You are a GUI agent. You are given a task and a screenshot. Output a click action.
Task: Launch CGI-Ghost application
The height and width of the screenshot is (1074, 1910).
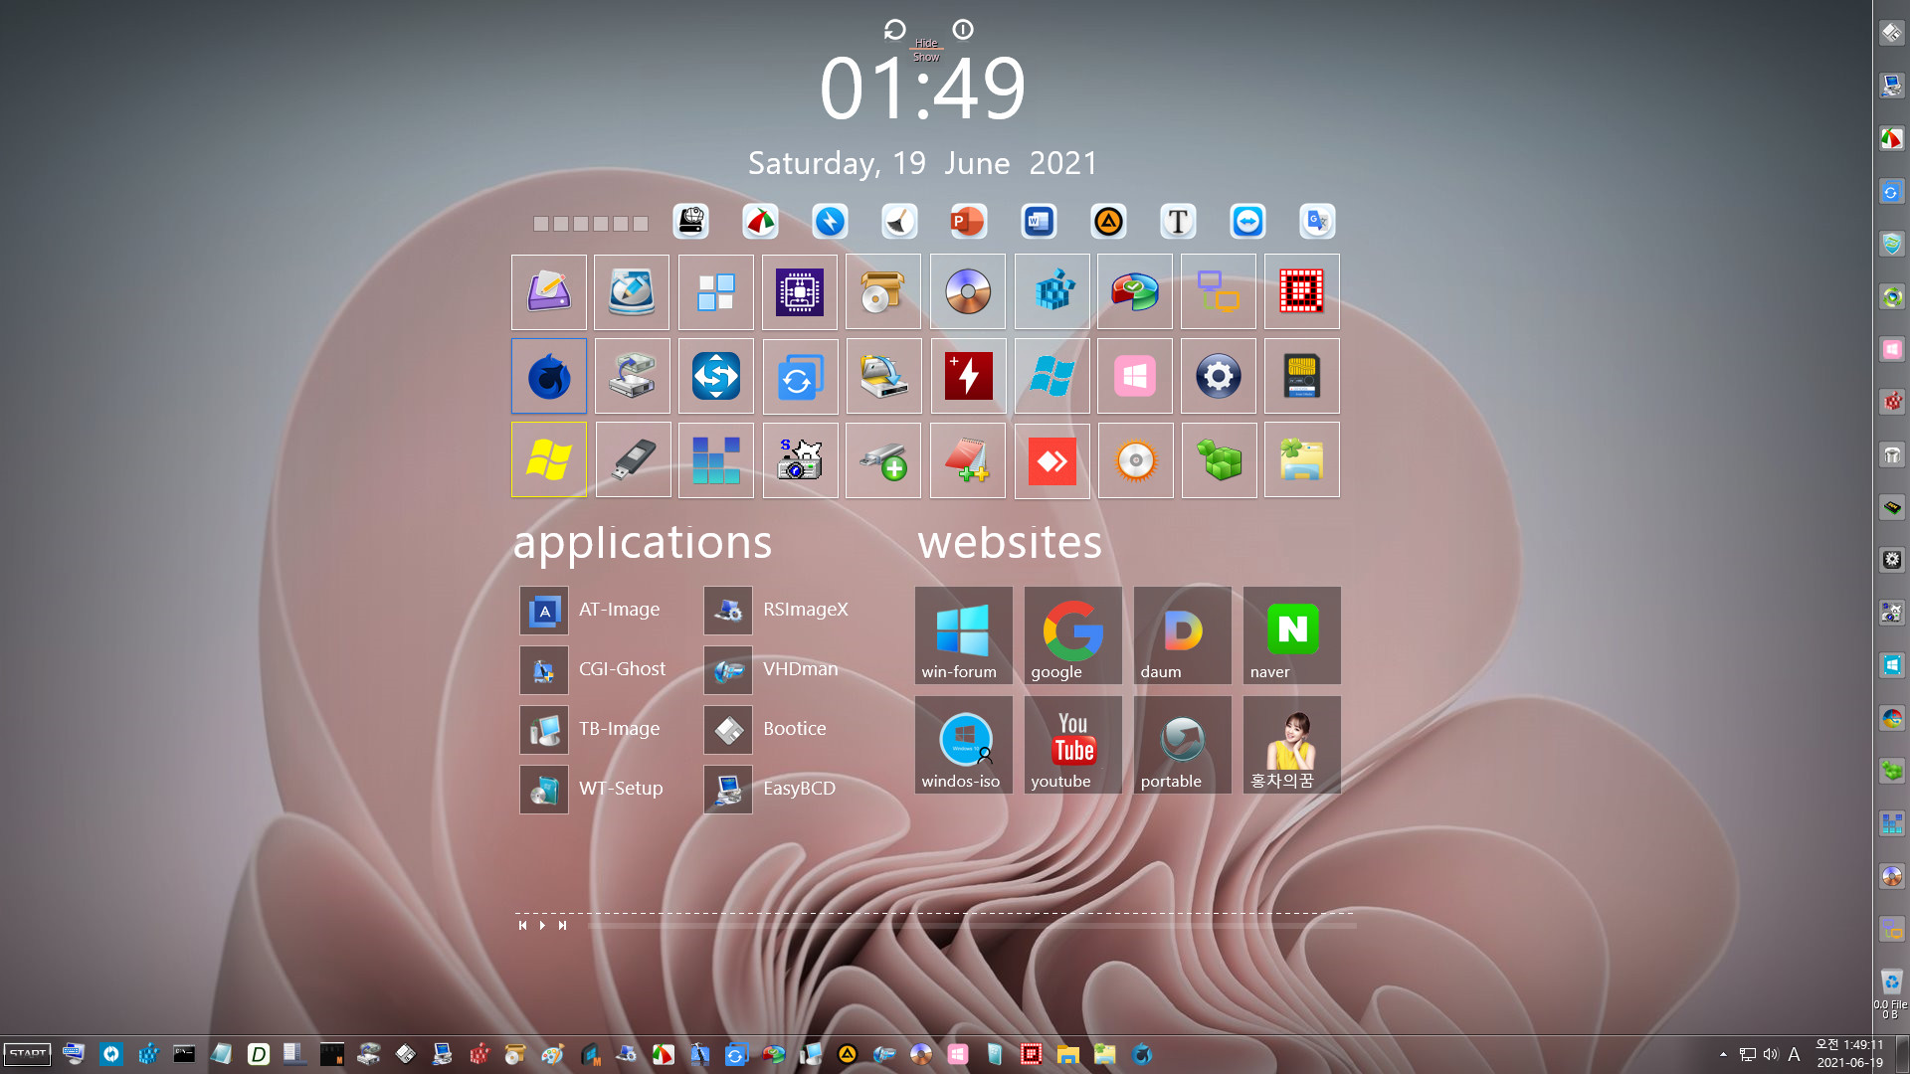(x=594, y=669)
